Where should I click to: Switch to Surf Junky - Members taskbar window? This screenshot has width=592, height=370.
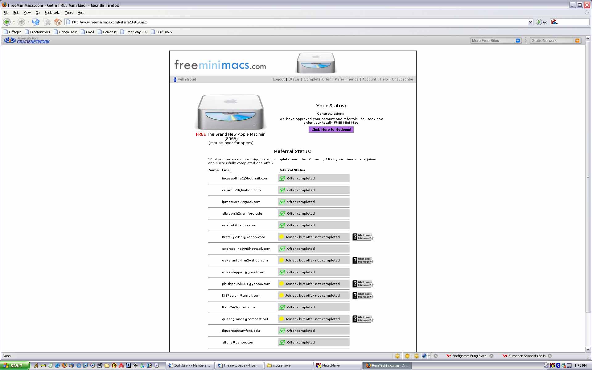click(x=190, y=365)
